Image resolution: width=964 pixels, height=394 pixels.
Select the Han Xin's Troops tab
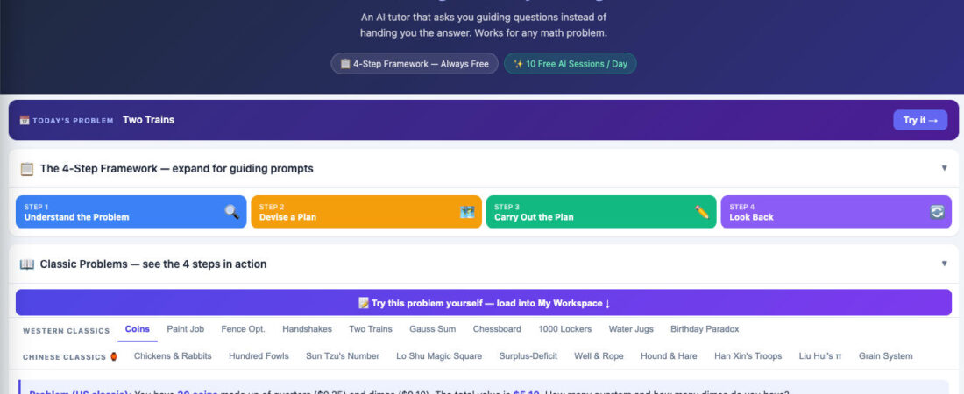click(748, 355)
